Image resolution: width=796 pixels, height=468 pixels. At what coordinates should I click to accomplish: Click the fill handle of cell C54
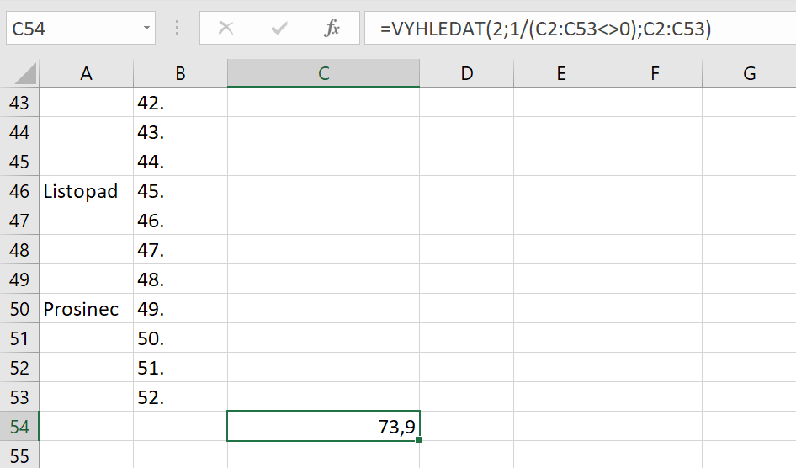point(418,440)
